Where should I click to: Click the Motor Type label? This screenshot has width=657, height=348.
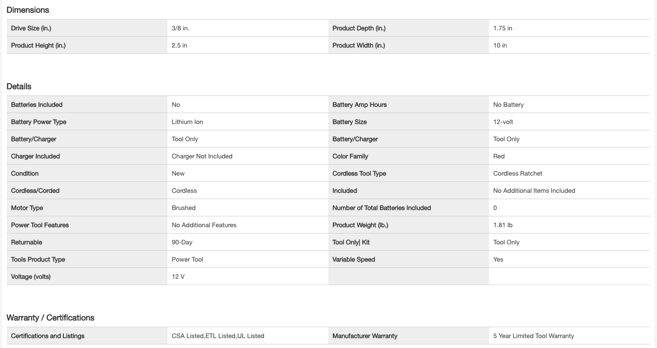pos(27,208)
